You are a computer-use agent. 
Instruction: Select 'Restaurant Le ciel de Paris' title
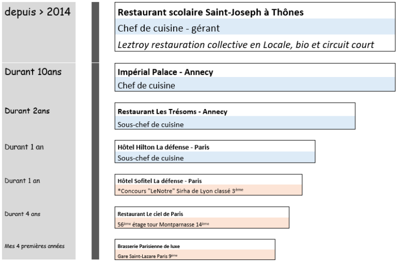(x=150, y=214)
